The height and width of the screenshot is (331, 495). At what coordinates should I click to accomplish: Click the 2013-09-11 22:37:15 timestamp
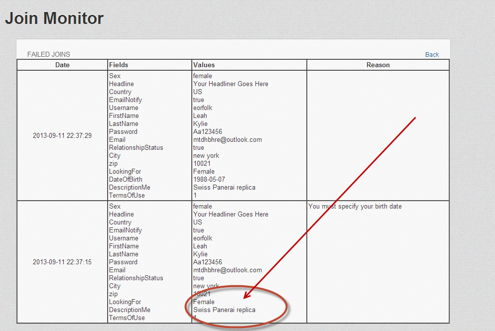(x=62, y=262)
